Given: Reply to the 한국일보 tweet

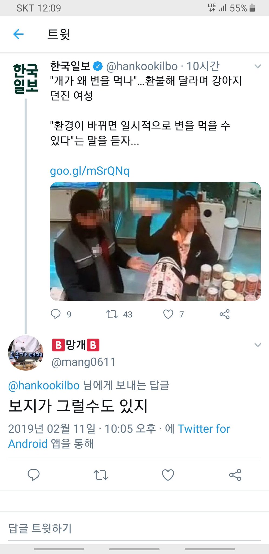Looking at the screenshot, I should click(56, 314).
